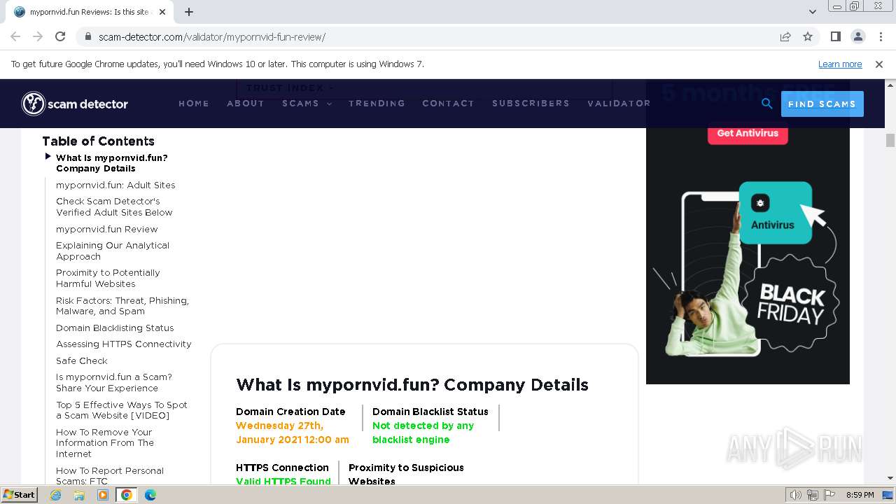This screenshot has width=896, height=504.
Task: Jump to mypornvid.fun: Adult Sites section
Action: (115, 185)
